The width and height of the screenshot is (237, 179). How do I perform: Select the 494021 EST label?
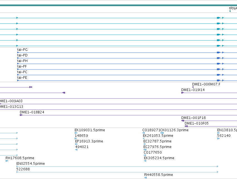(x=82, y=147)
